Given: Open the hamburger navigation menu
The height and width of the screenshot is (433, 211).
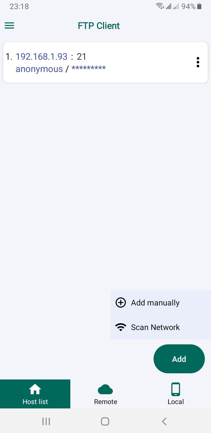Looking at the screenshot, I should [9, 26].
